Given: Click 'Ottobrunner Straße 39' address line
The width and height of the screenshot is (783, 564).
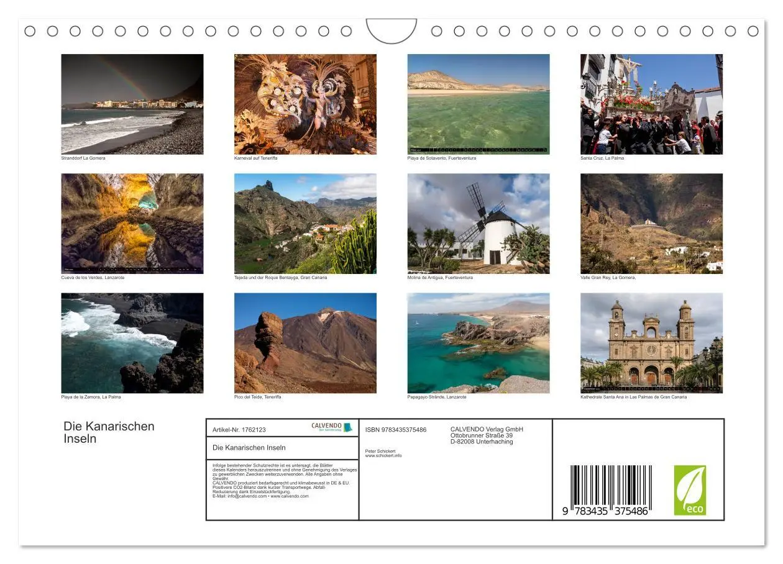Looking at the screenshot, I should click(x=482, y=435).
